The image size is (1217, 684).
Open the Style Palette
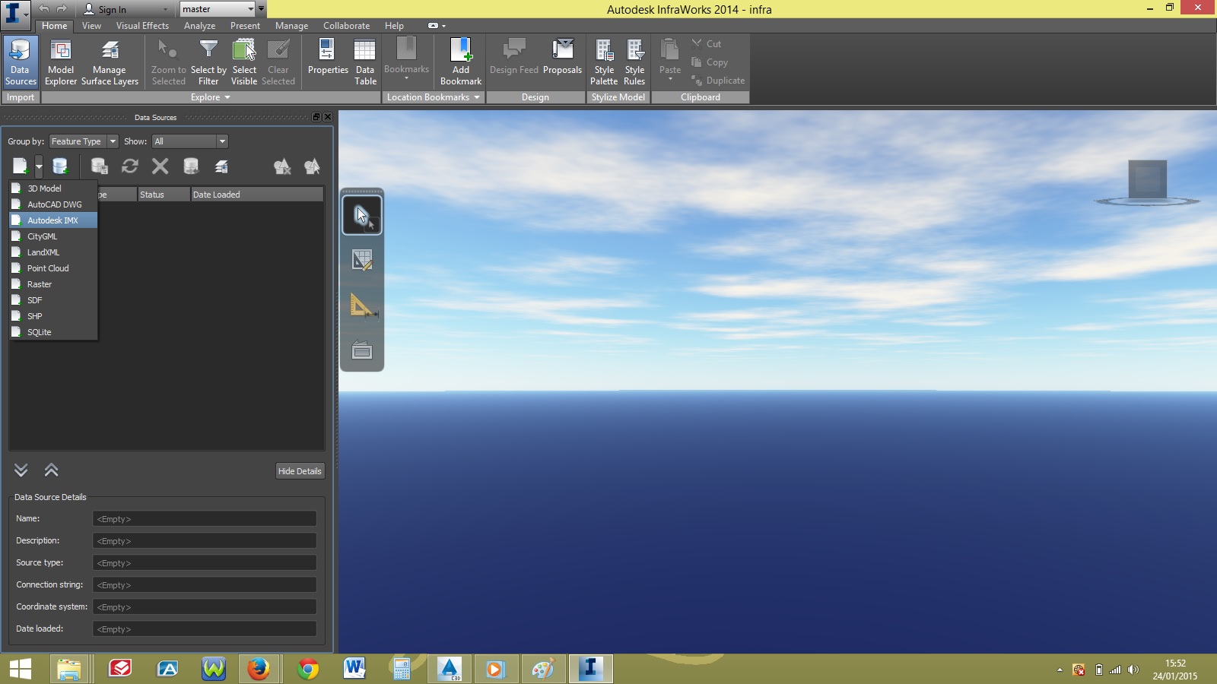604,62
